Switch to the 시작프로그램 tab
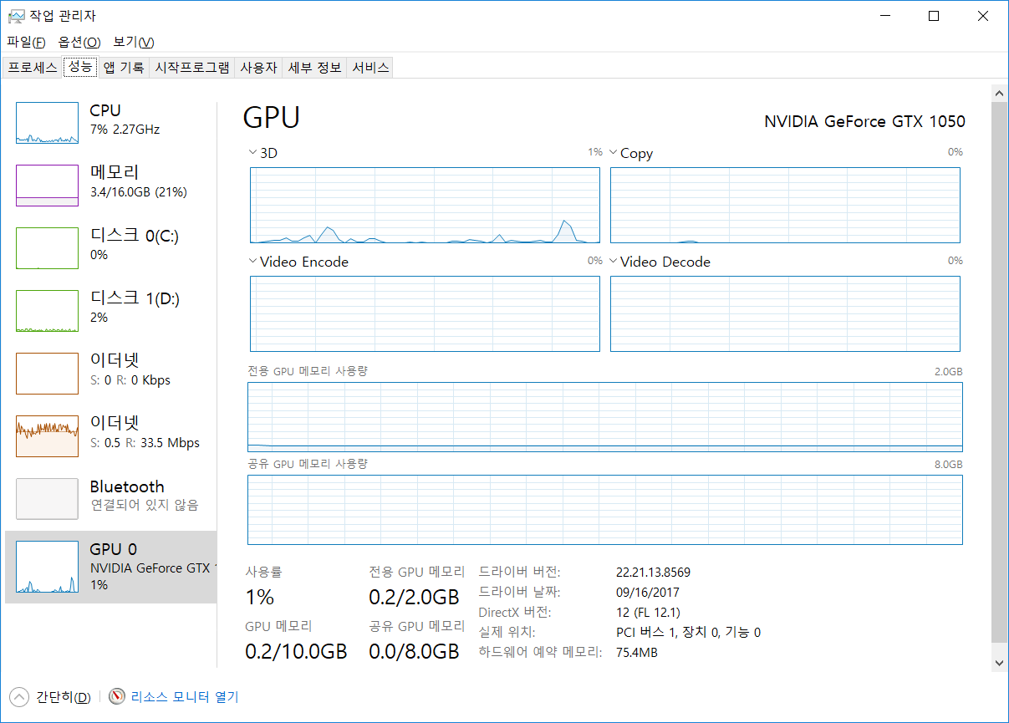 (192, 68)
